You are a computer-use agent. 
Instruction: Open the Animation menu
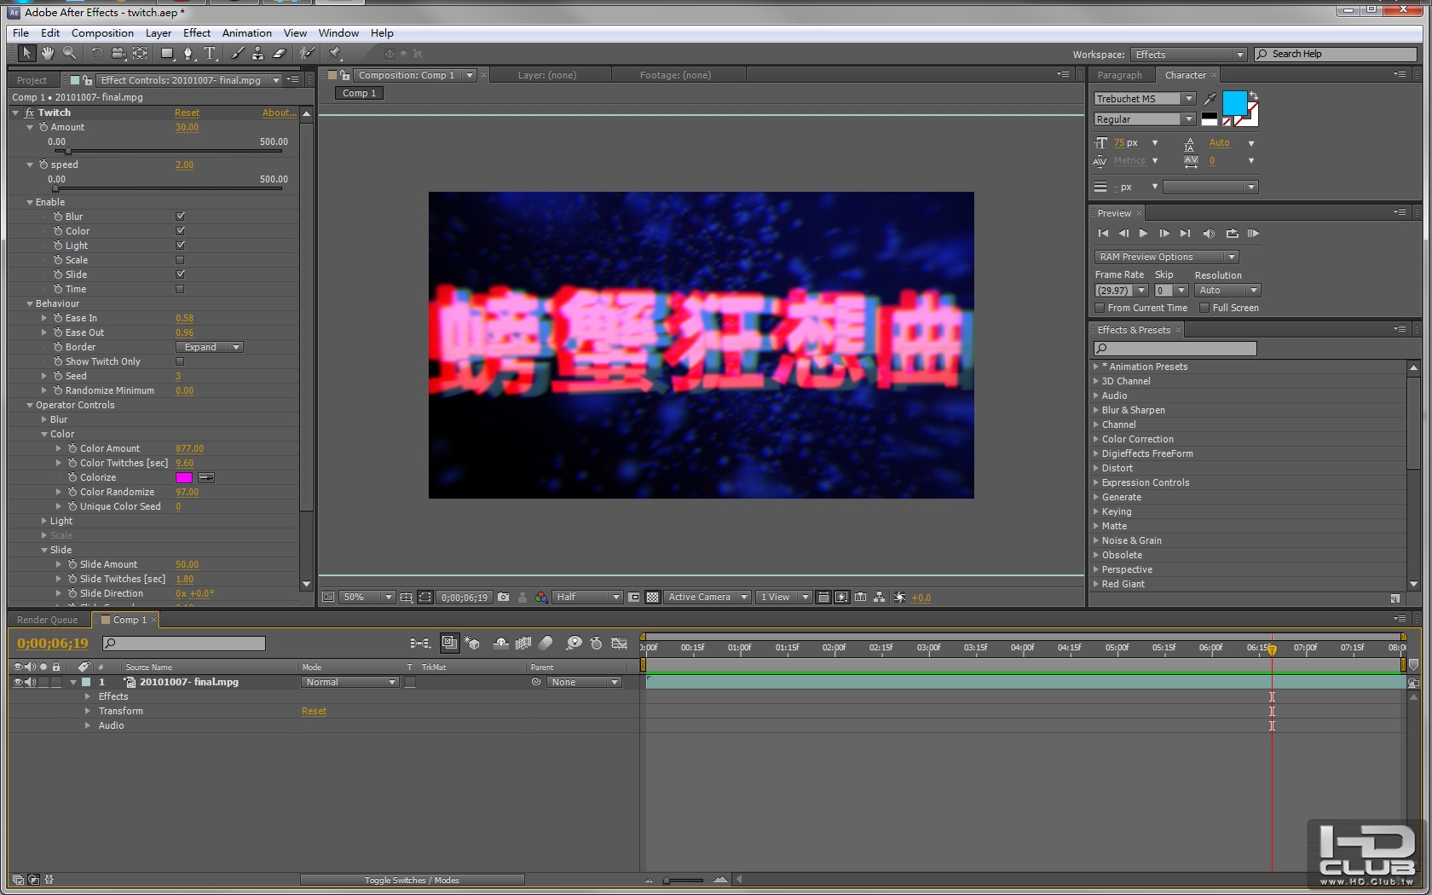tap(247, 33)
